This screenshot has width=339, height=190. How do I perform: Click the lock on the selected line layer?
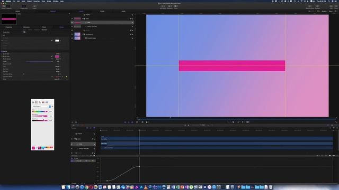click(132, 23)
